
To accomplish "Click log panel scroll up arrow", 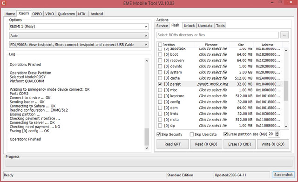I will point(147,61).
